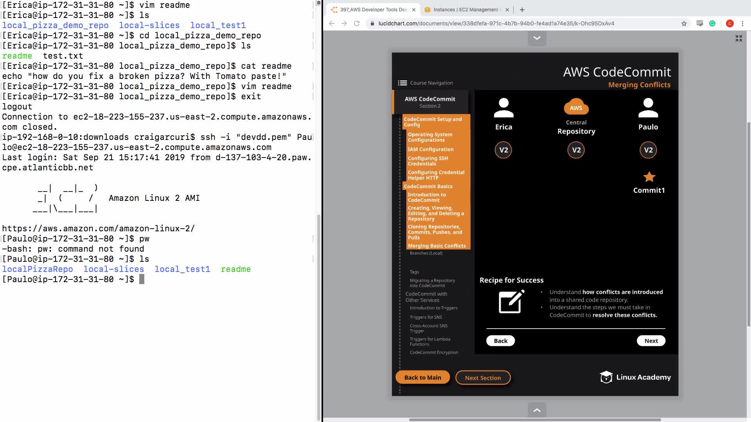Click the lucidchart URL address bar

click(x=496, y=23)
